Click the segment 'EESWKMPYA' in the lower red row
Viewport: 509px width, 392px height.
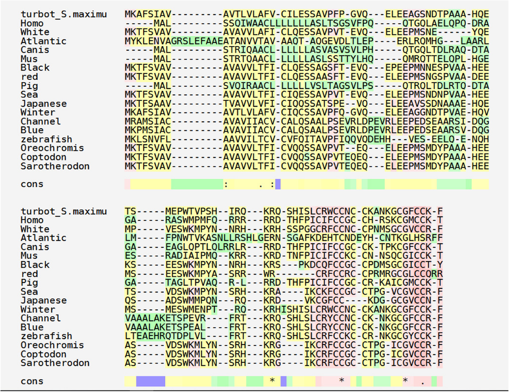191,274
